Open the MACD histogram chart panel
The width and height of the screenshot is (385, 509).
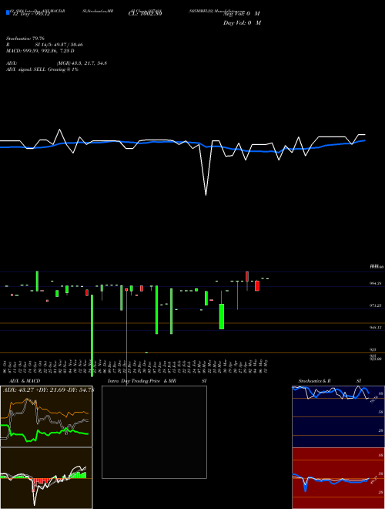(46, 478)
